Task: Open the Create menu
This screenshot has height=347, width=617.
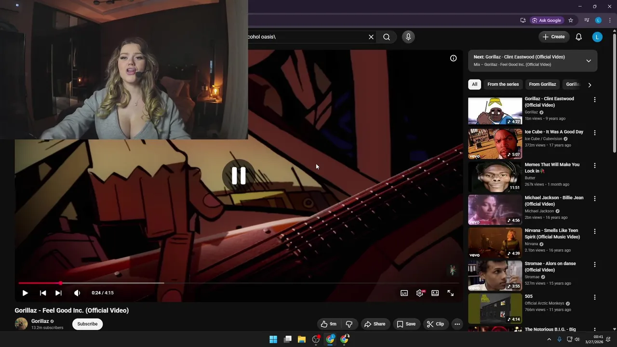Action: click(553, 37)
